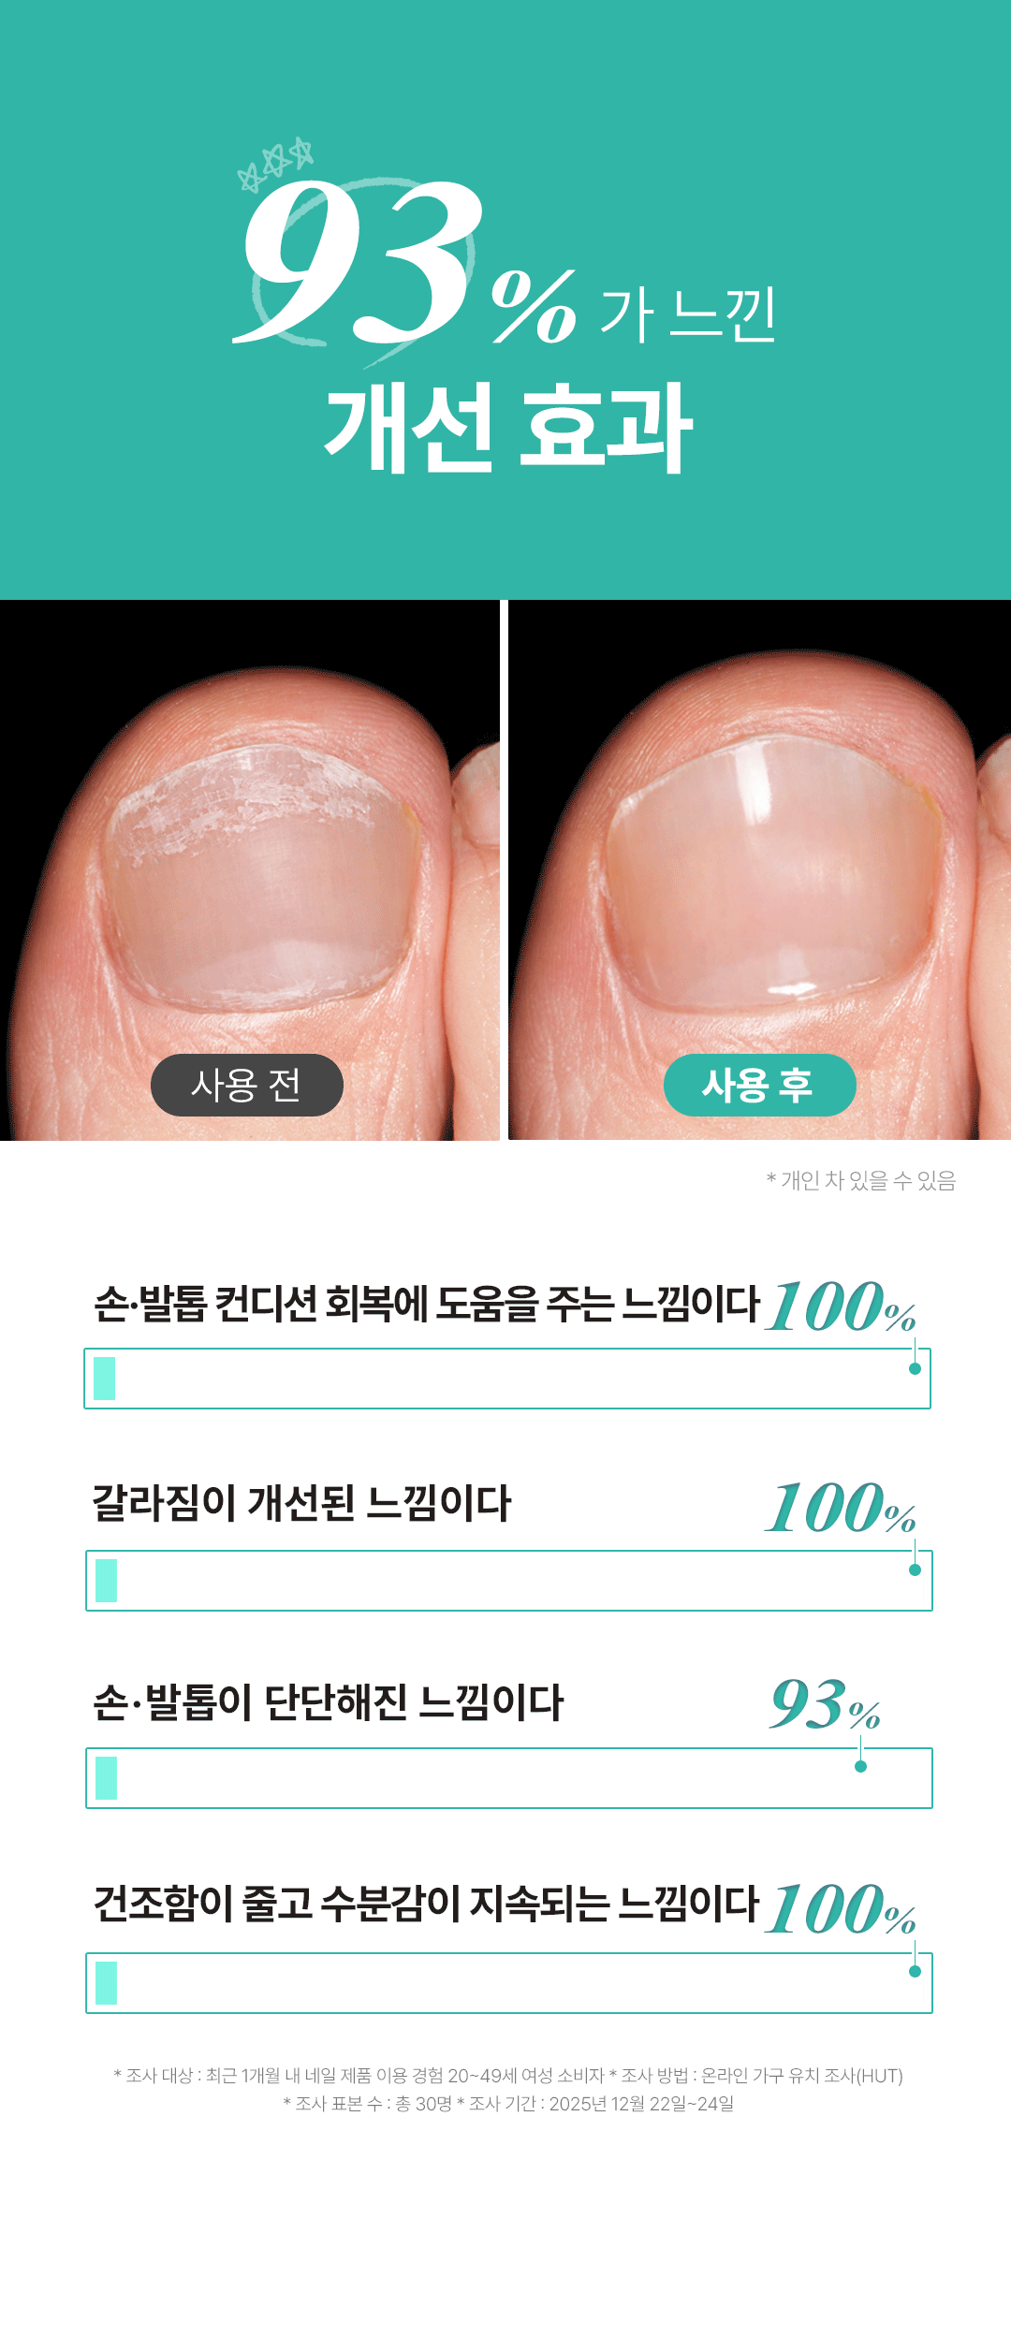
Task: Click the 93% value beside 단단해진 느낌이다
Action: [x=826, y=1704]
